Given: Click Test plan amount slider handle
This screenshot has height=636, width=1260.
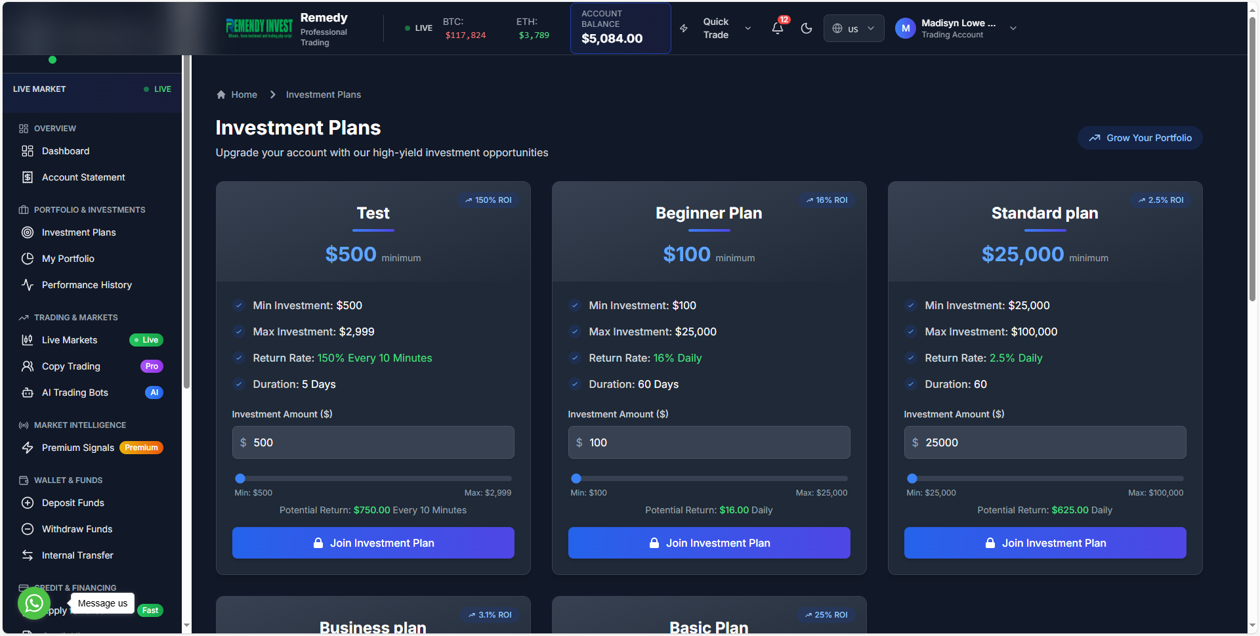Looking at the screenshot, I should 240,478.
